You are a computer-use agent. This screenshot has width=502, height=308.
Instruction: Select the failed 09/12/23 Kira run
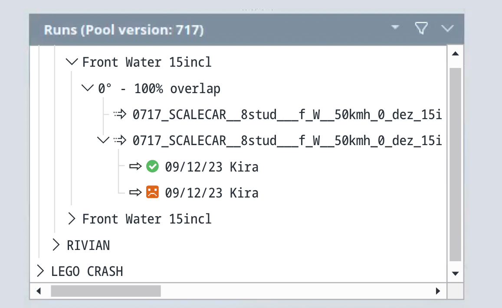point(212,193)
